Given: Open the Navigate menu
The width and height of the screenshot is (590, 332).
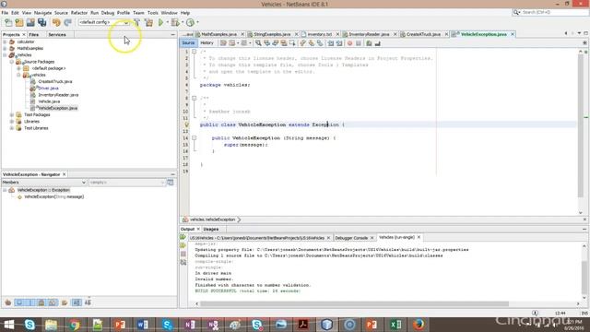Looking at the screenshot, I should [x=43, y=13].
